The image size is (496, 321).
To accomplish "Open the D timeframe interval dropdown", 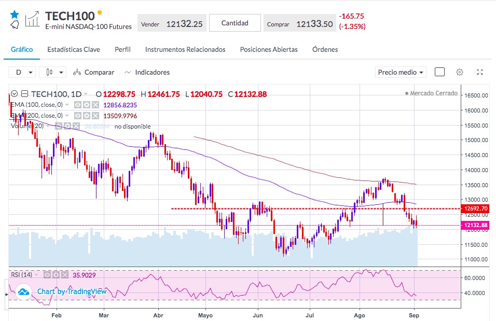I will pyautogui.click(x=22, y=72).
